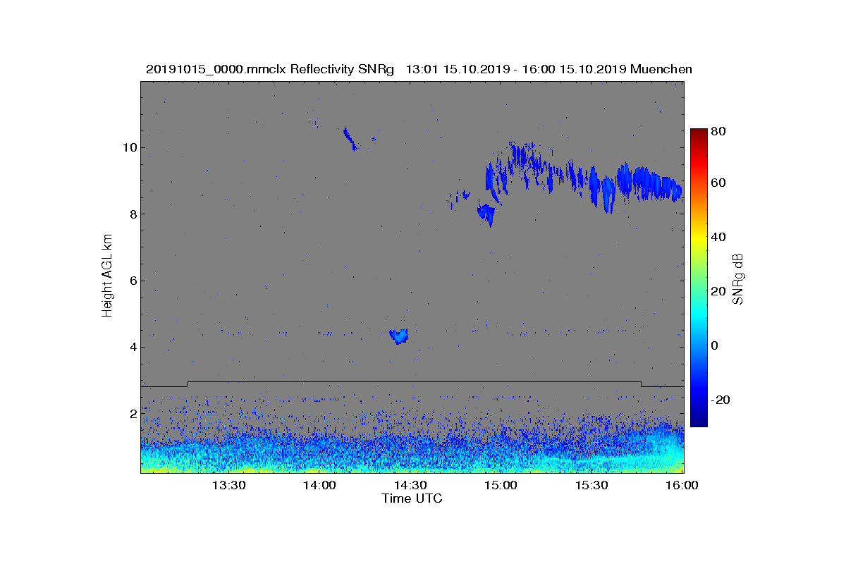This screenshot has width=846, height=564.
Task: Click the small blue echo near 4.3 km at 14:27
Action: (x=399, y=336)
